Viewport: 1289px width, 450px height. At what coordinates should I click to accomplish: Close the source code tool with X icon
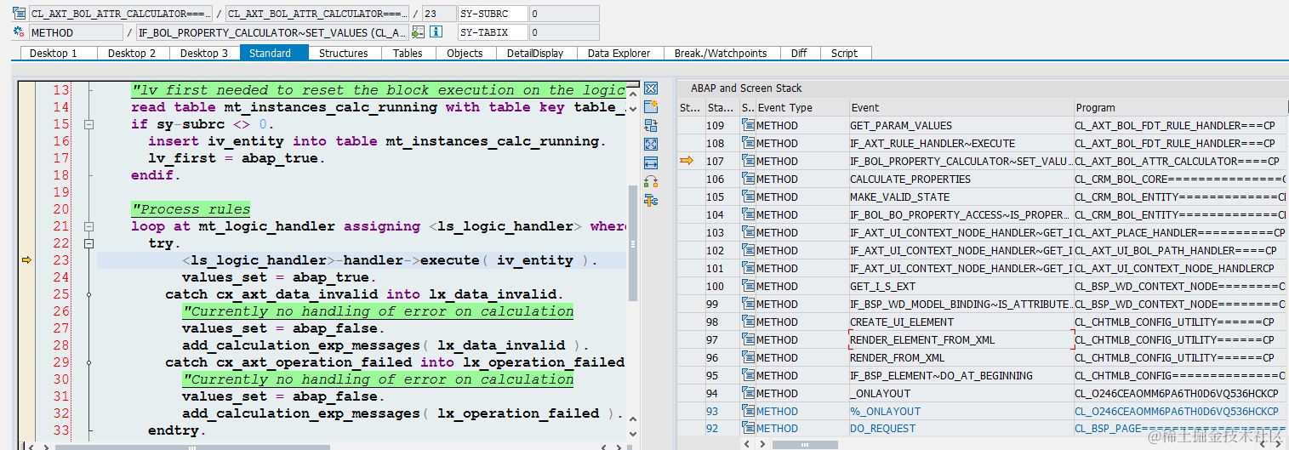(x=651, y=88)
